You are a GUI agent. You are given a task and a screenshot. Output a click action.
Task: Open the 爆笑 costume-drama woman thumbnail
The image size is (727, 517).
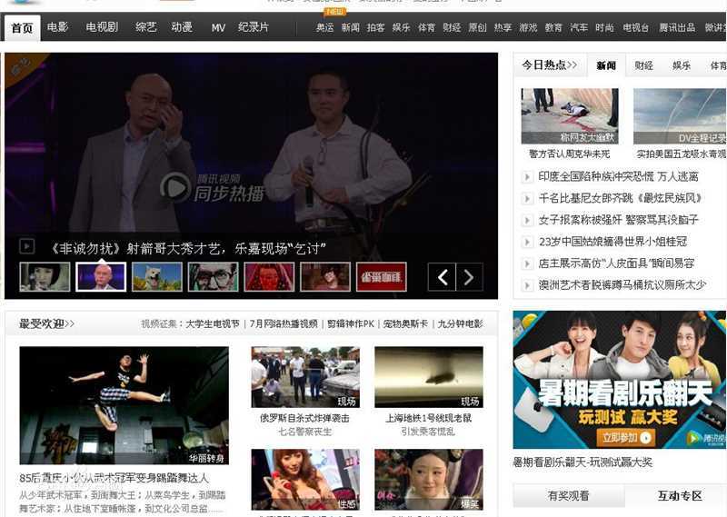click(429, 480)
